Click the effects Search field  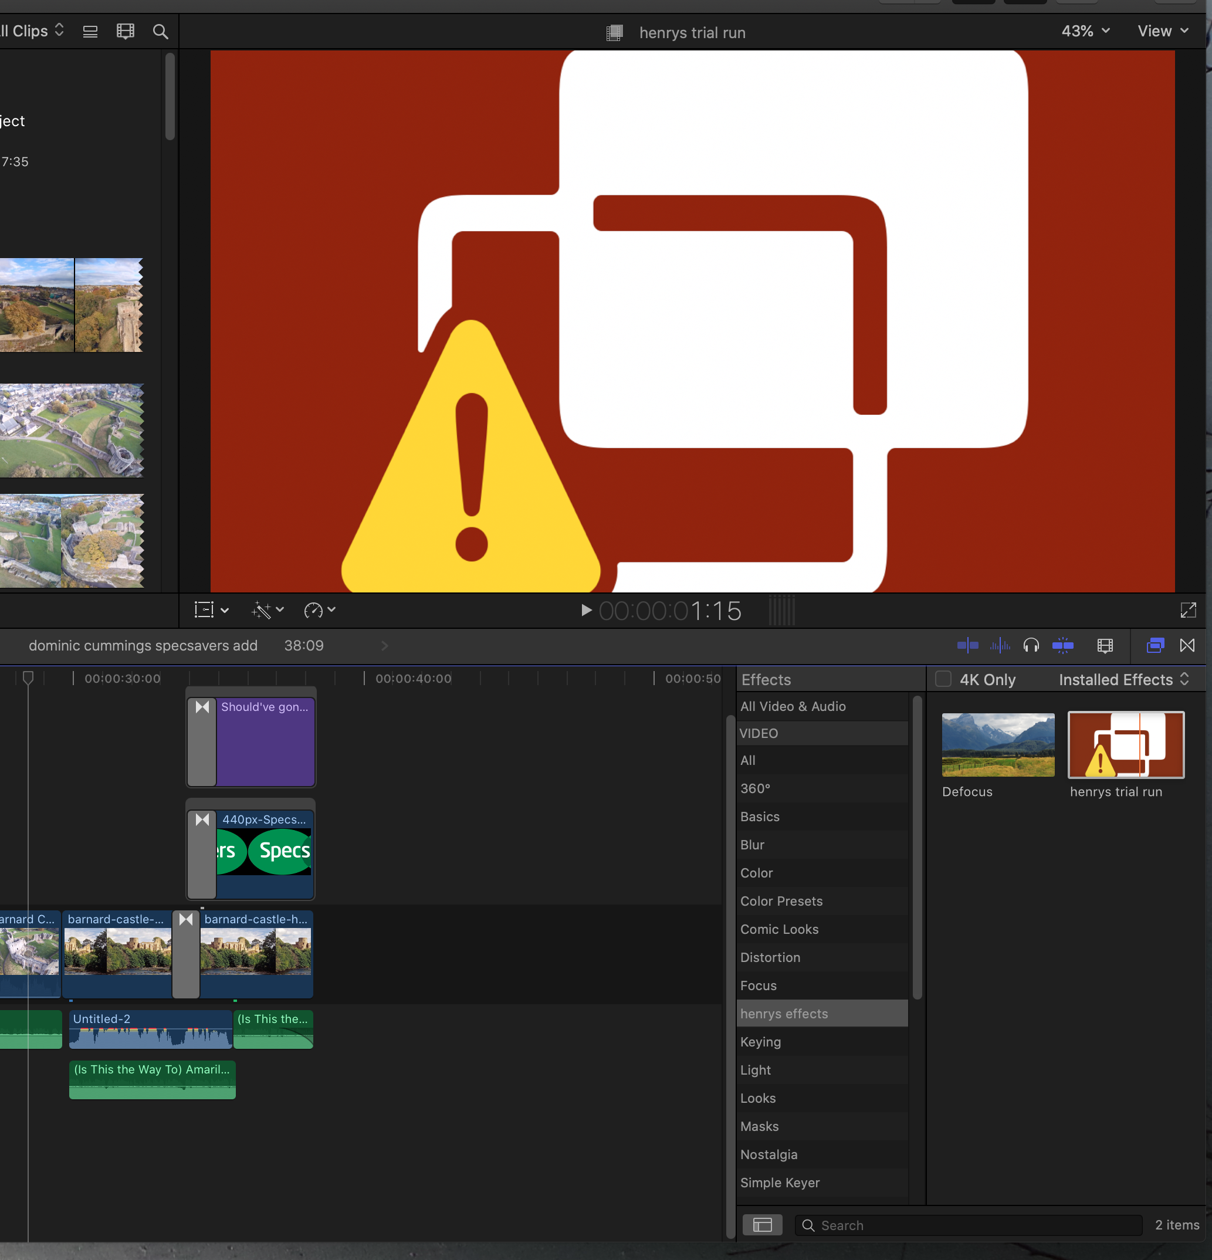click(x=968, y=1225)
